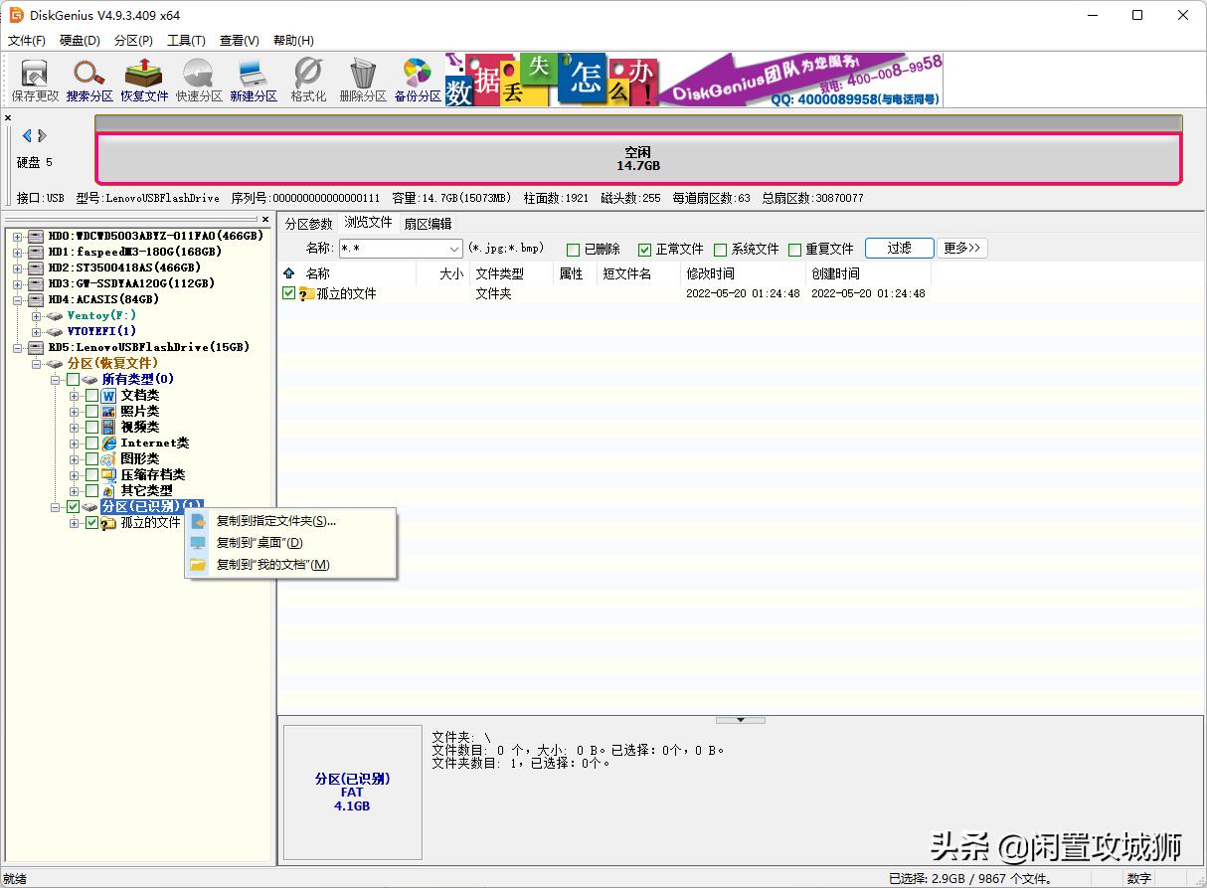Open the 工具(T) menu
Viewport: 1207px width, 888px height.
pos(186,41)
